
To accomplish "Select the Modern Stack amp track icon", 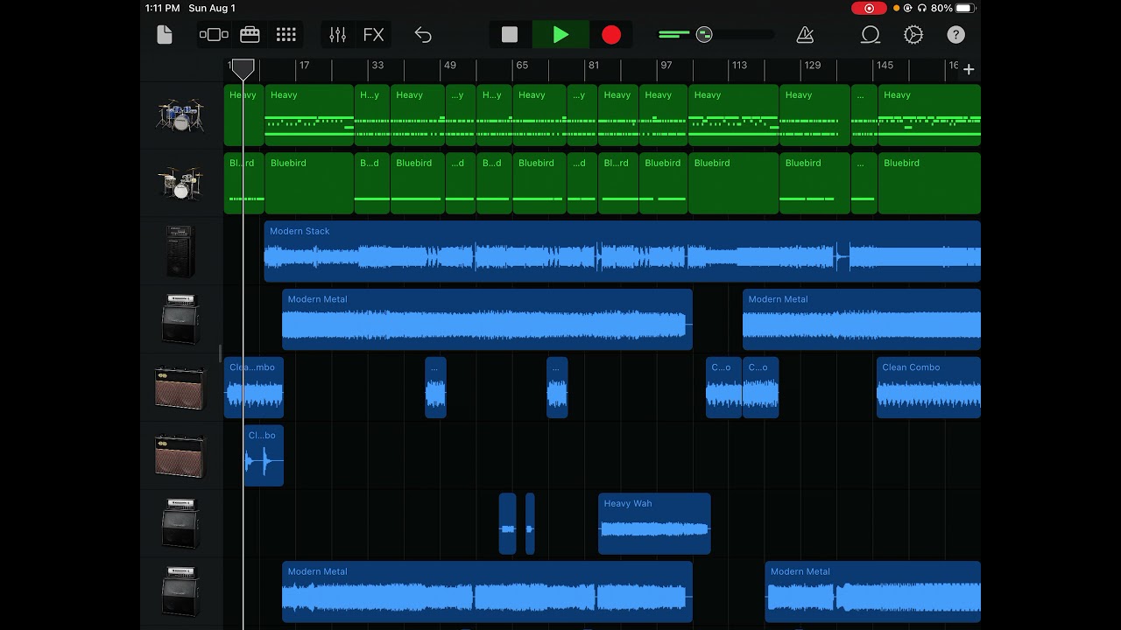I will (180, 251).
